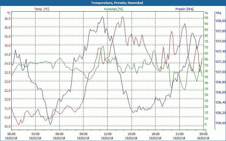Select the green "Humedad [%]" legend label

(x=114, y=9)
